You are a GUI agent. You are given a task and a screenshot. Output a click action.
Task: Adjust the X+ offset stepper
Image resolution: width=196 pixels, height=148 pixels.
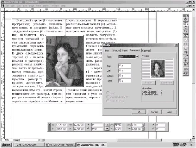click(143, 125)
